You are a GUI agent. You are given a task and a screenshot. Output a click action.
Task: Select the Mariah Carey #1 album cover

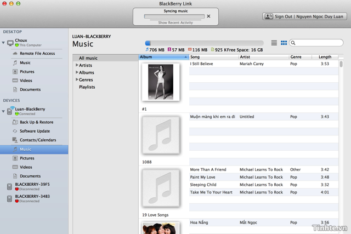pyautogui.click(x=161, y=82)
